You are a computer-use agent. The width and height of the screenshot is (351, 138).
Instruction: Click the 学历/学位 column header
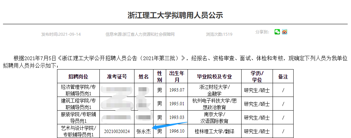[x=257, y=77]
